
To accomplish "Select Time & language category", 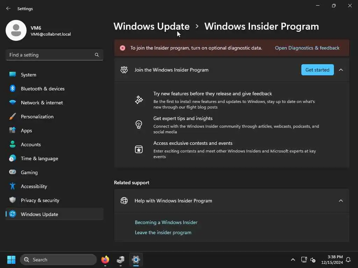I will [x=55, y=158].
